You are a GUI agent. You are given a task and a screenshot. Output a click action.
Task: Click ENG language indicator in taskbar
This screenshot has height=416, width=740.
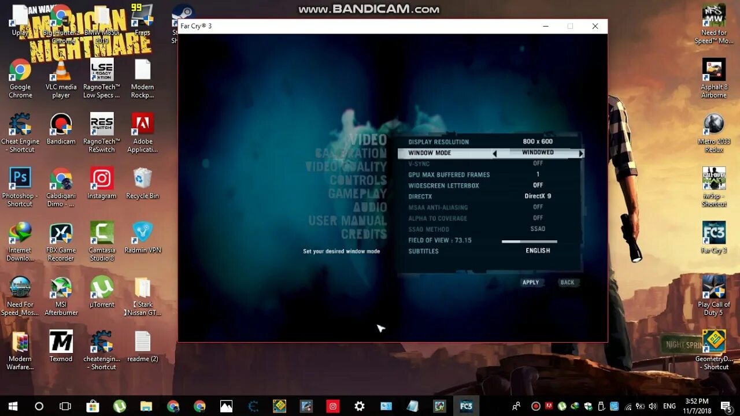pyautogui.click(x=669, y=406)
